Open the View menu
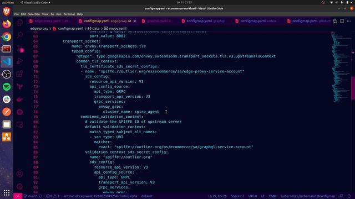The height and width of the screenshot is (199, 355). click(x=45, y=14)
